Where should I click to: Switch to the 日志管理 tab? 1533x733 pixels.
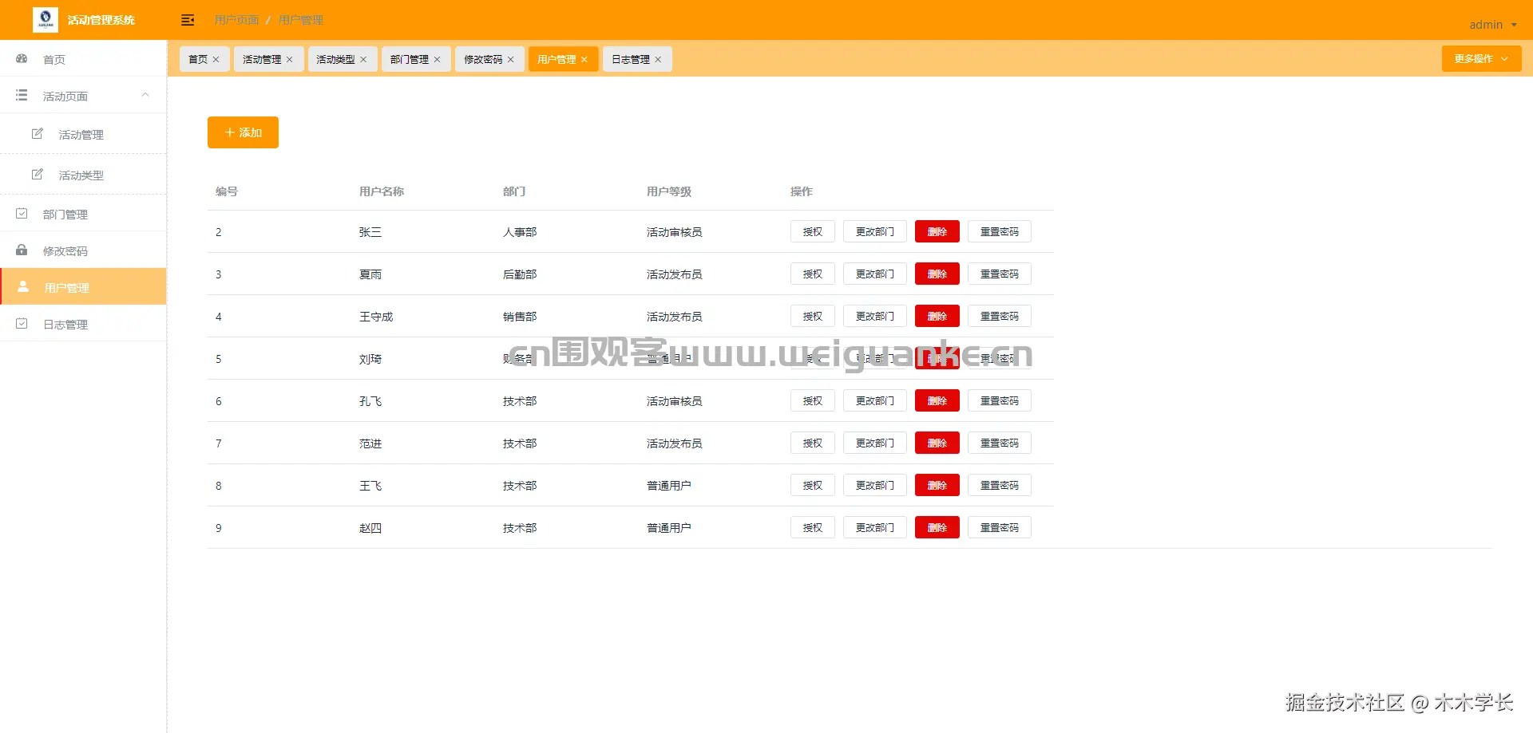click(631, 60)
